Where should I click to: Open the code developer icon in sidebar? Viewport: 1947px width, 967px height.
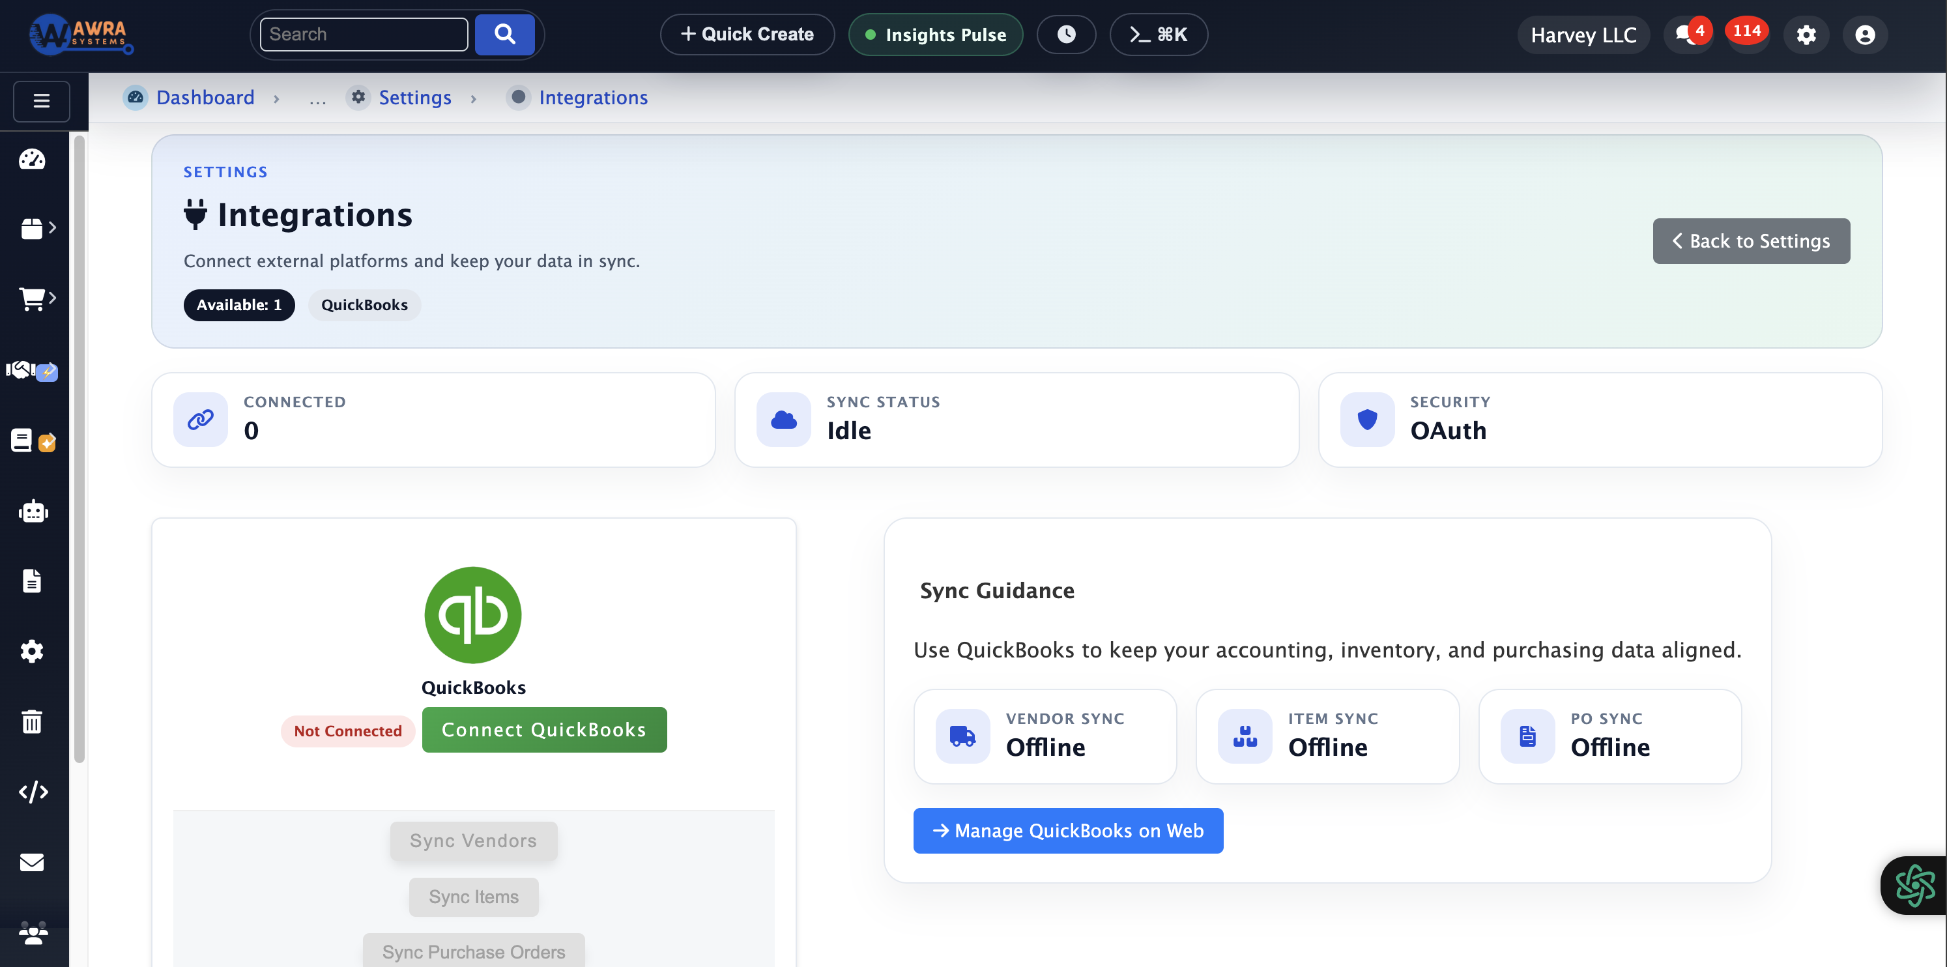point(32,792)
